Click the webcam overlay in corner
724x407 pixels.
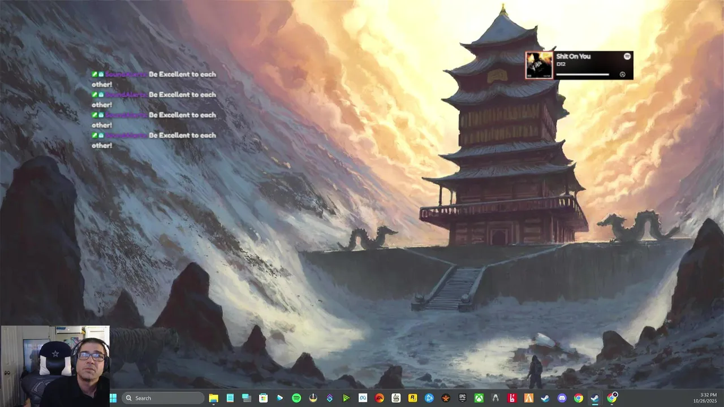point(55,366)
